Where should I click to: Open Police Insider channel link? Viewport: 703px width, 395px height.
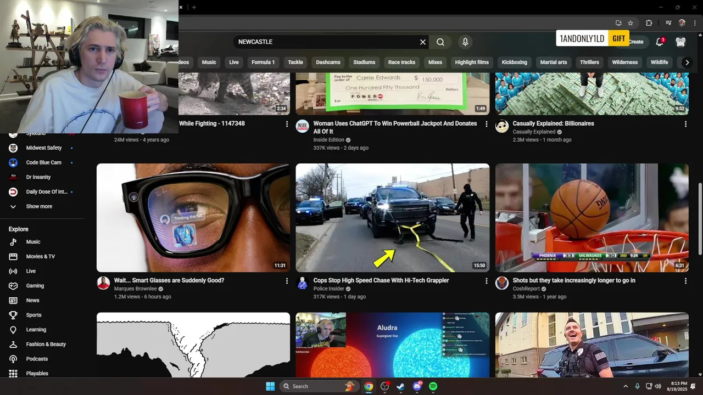tap(328, 289)
